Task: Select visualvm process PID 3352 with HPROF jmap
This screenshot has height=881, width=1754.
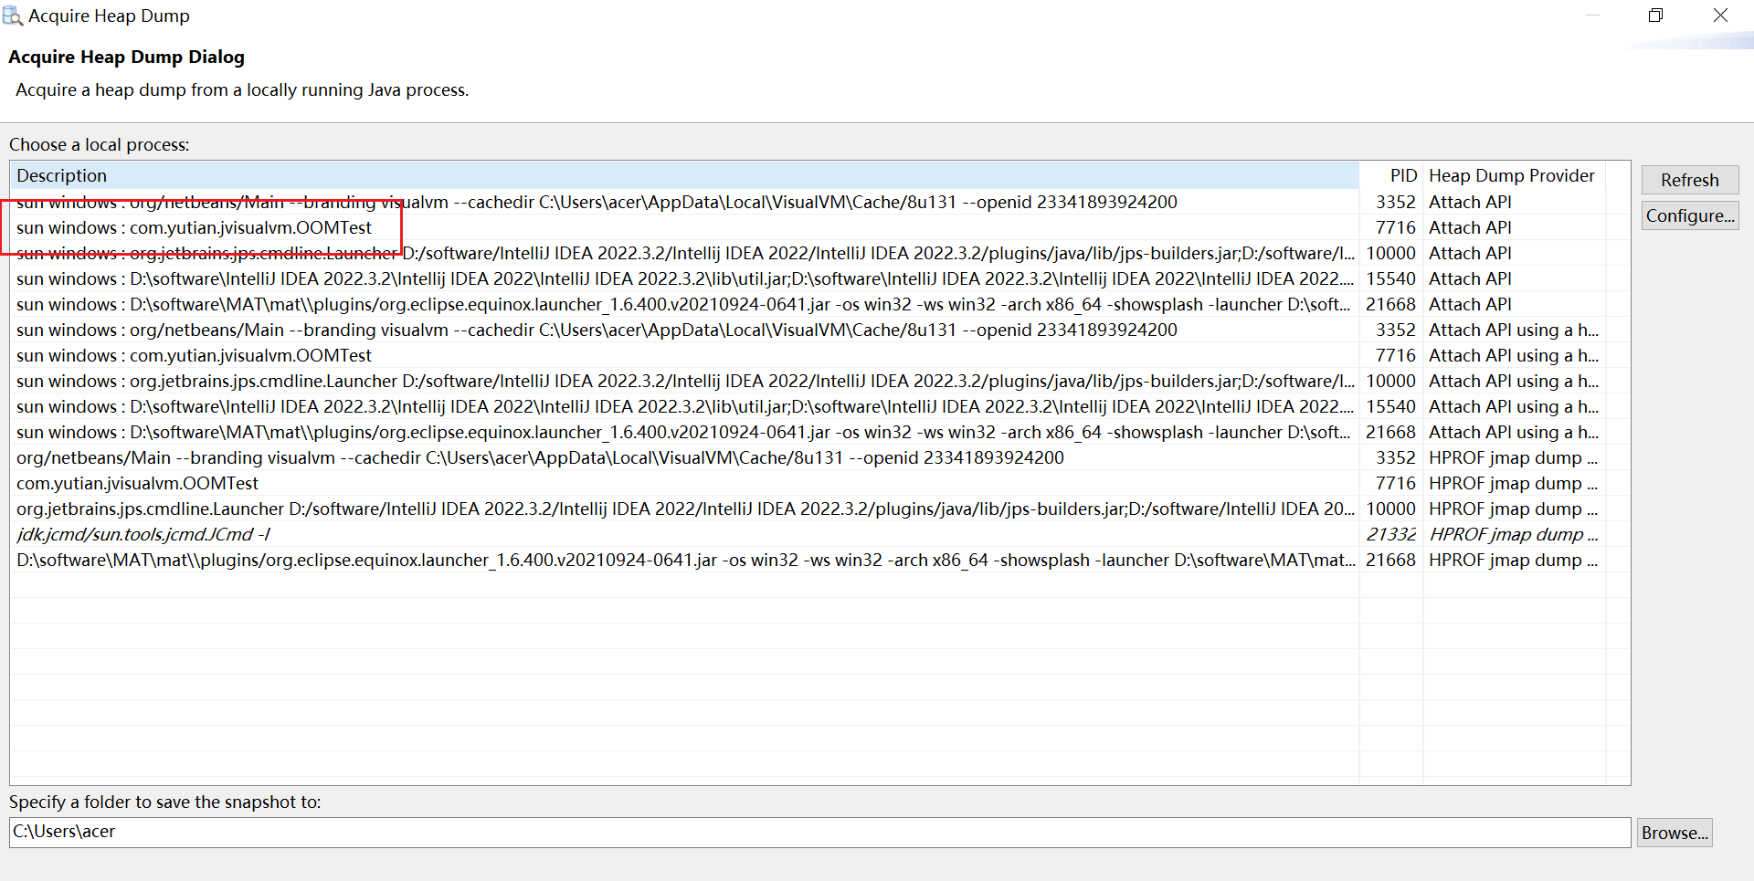Action: 539,457
